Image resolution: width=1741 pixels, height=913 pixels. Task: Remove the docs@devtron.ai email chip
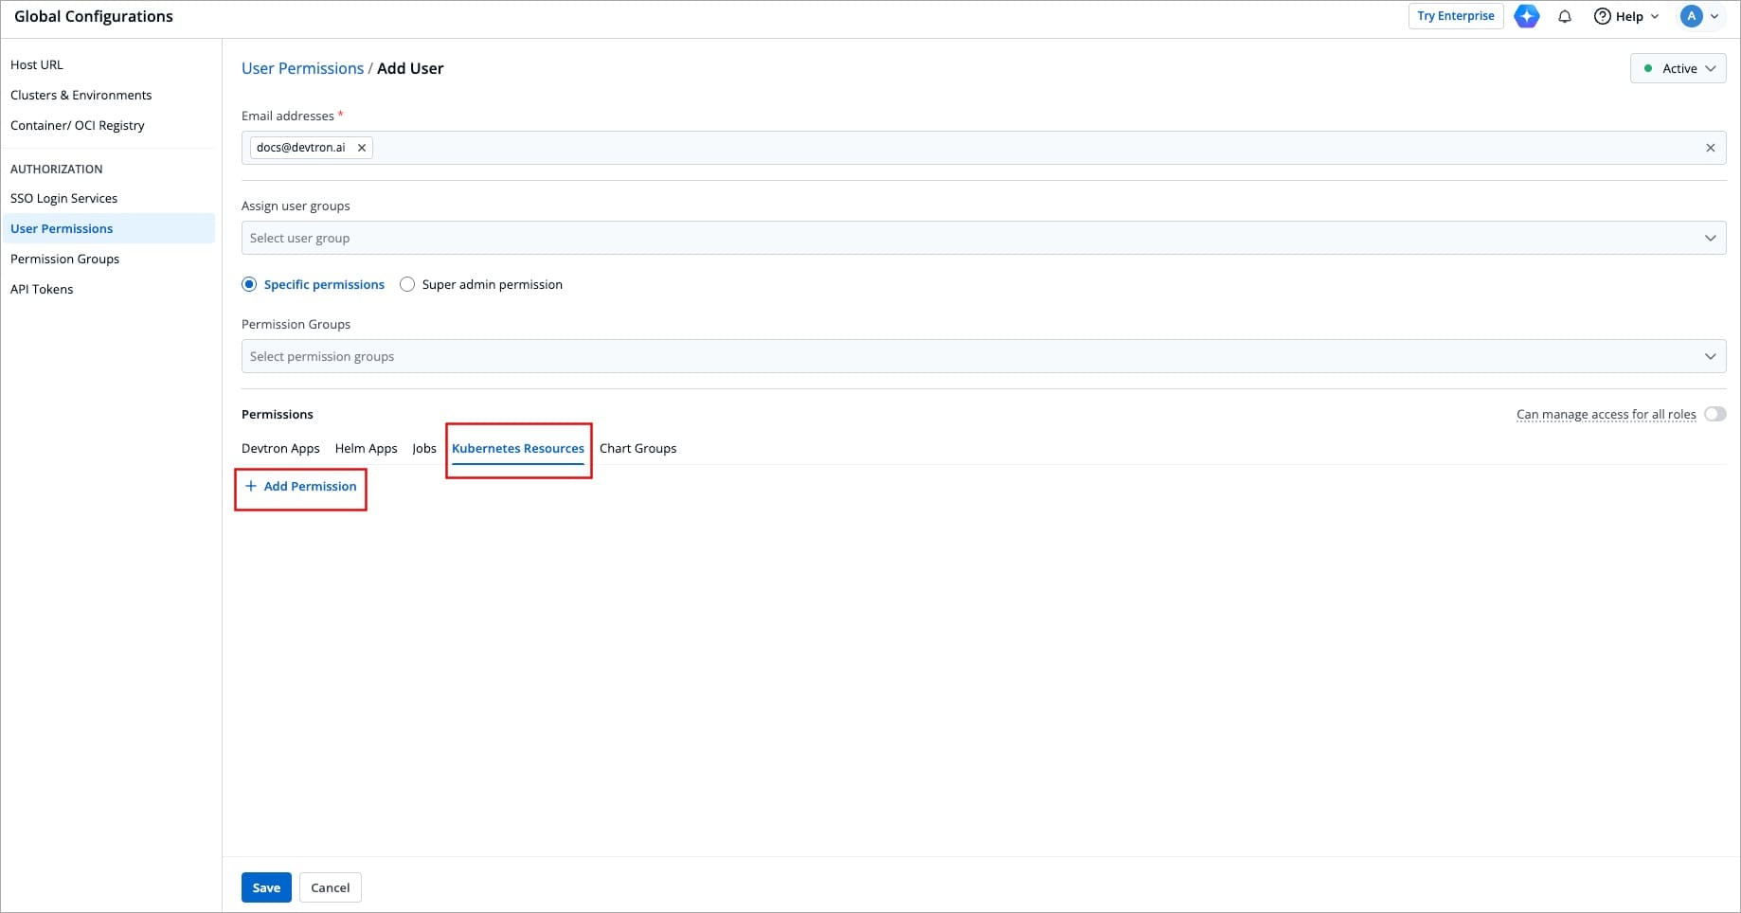pyautogui.click(x=362, y=148)
